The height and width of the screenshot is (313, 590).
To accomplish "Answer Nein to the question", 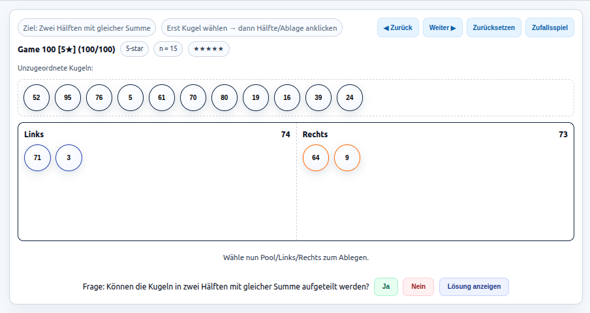I will pyautogui.click(x=418, y=287).
